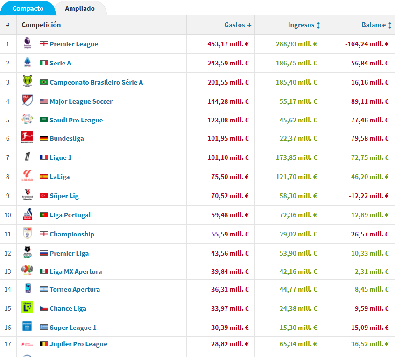
Task: Click the Mexico flag icon
Action: pyautogui.click(x=44, y=271)
